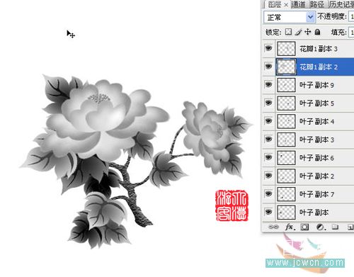Hide the 花瓣1 副本 3 layer
Viewport: 354px width, 277px height.
click(268, 48)
